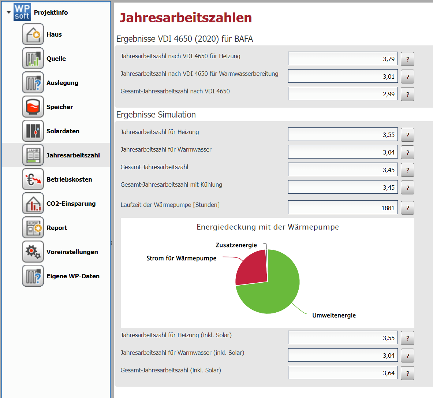
Task: Select the Jahresarbeitszahl für Warmwasser simulation field
Action: pyautogui.click(x=343, y=152)
